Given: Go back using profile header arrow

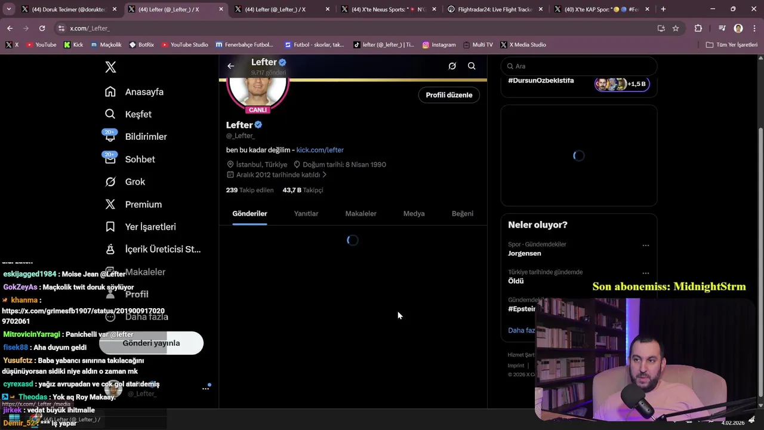Looking at the screenshot, I should pos(231,66).
